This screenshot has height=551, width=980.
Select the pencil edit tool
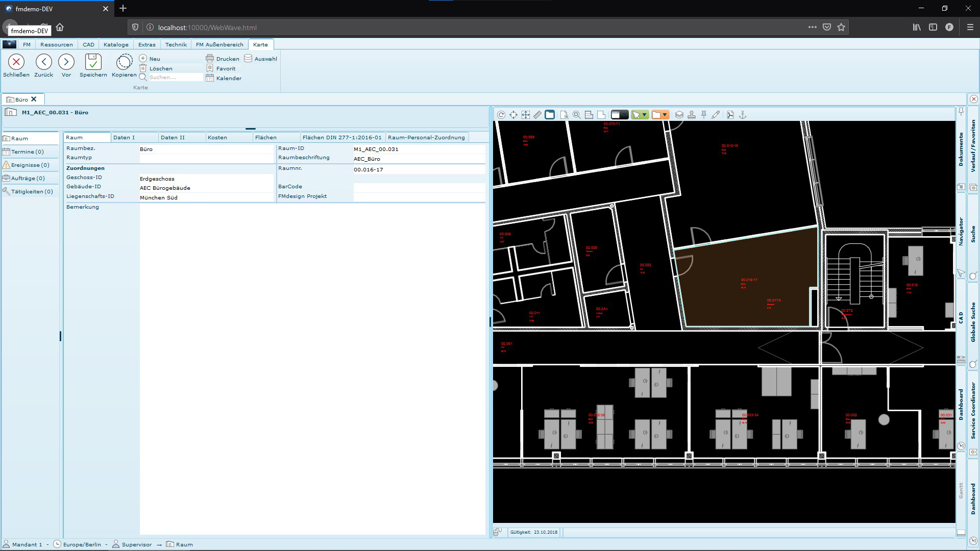click(716, 115)
